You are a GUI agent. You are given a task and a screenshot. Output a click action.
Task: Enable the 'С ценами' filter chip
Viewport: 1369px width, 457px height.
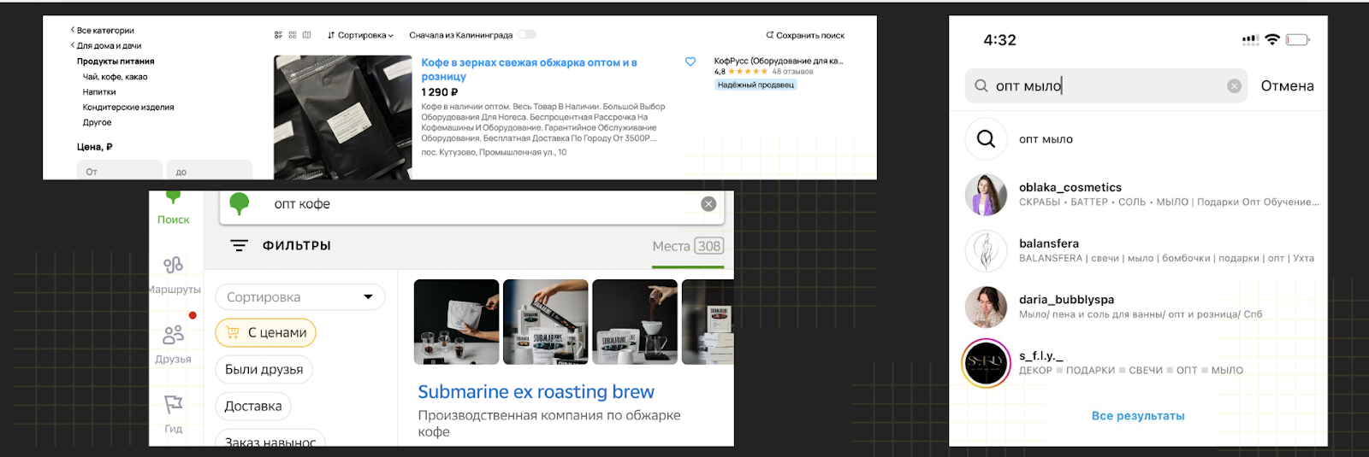(x=265, y=332)
